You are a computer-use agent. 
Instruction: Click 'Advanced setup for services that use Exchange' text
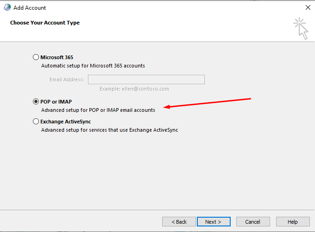tap(109, 130)
